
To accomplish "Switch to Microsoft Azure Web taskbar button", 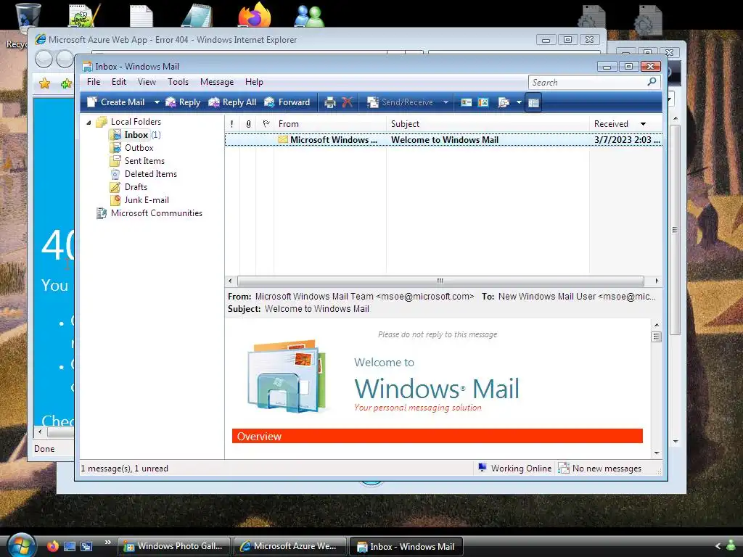I will click(x=290, y=546).
